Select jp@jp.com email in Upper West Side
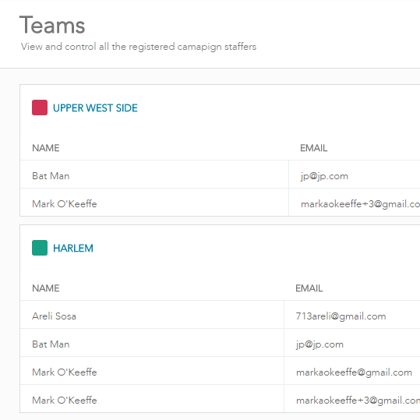This screenshot has width=420, height=420. click(324, 176)
